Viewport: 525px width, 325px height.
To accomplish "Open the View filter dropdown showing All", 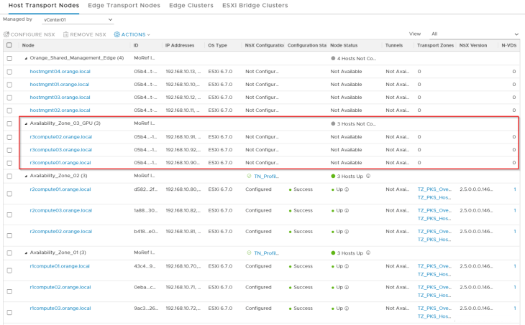I will point(475,34).
